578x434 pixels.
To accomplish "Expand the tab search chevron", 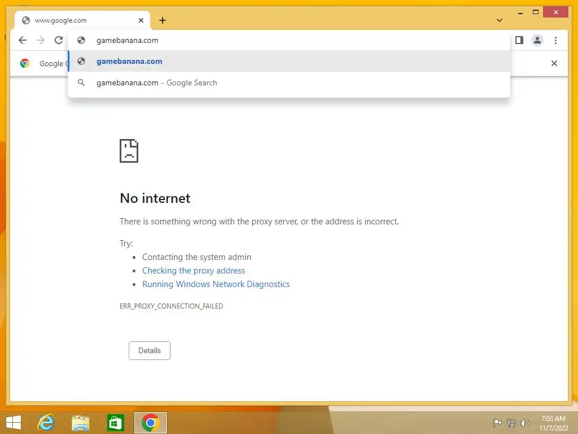I will tap(500, 20).
